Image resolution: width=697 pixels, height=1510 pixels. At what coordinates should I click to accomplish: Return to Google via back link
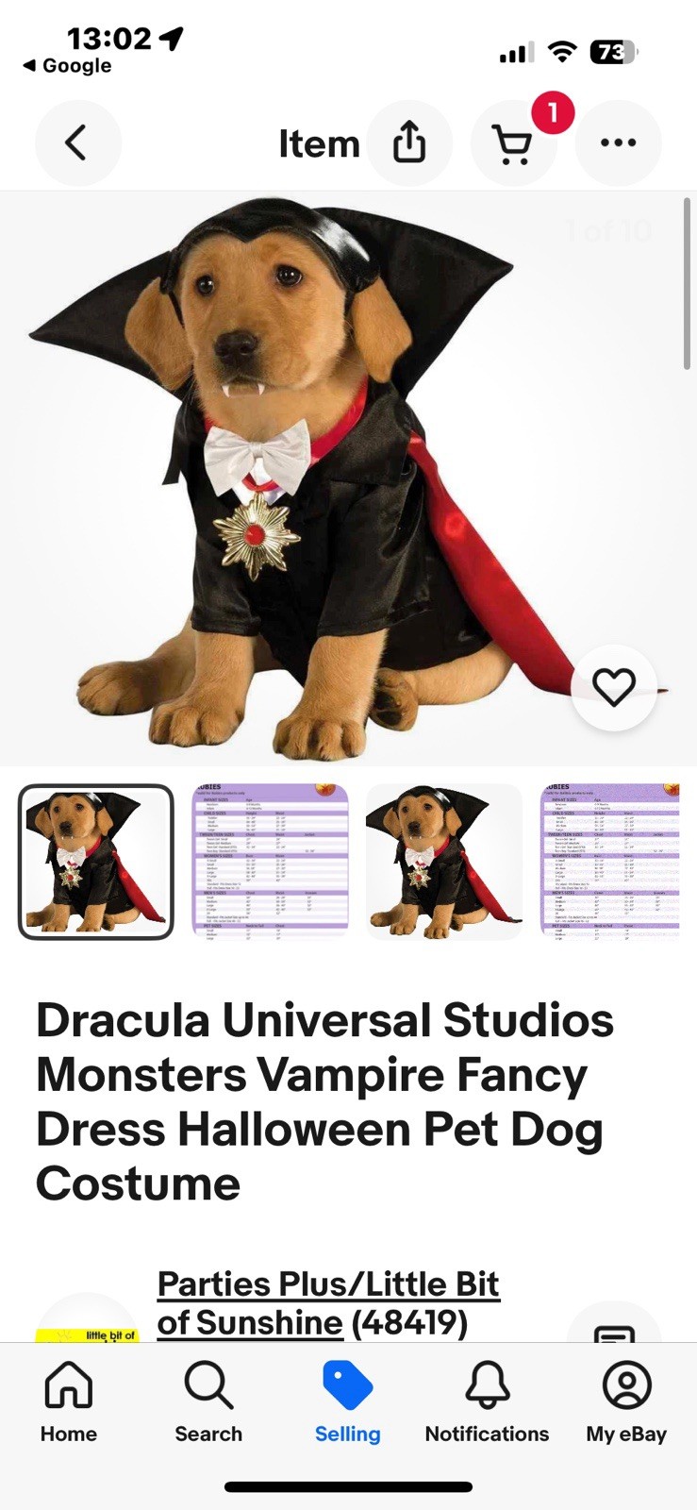tap(67, 66)
